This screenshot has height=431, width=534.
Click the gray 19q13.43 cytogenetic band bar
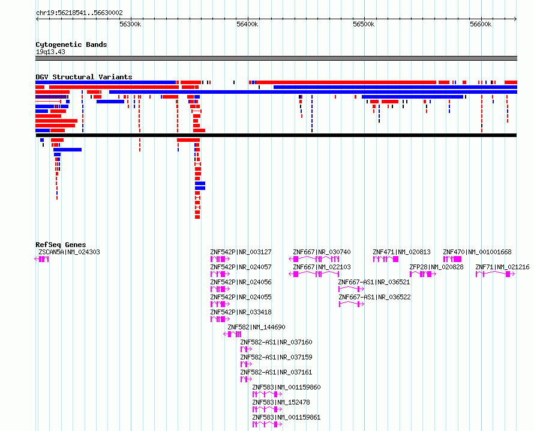coord(276,58)
